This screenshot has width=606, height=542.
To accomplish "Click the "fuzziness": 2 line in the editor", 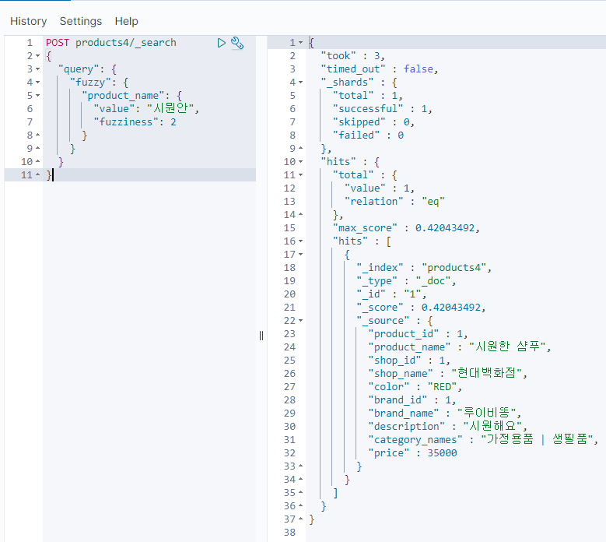I will [135, 122].
